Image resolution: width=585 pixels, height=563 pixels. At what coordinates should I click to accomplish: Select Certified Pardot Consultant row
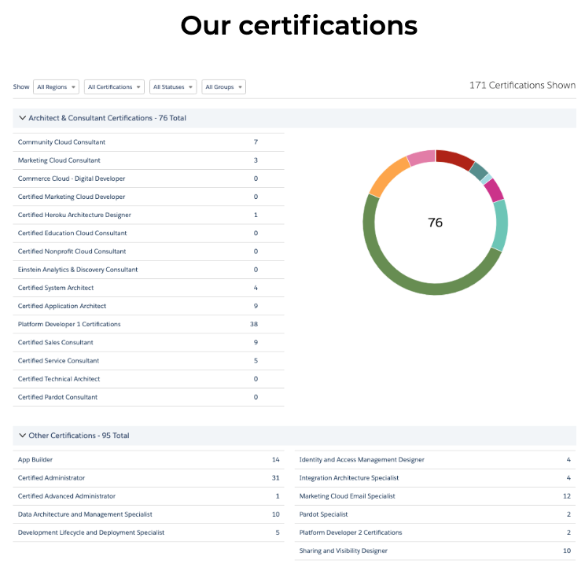(x=149, y=397)
